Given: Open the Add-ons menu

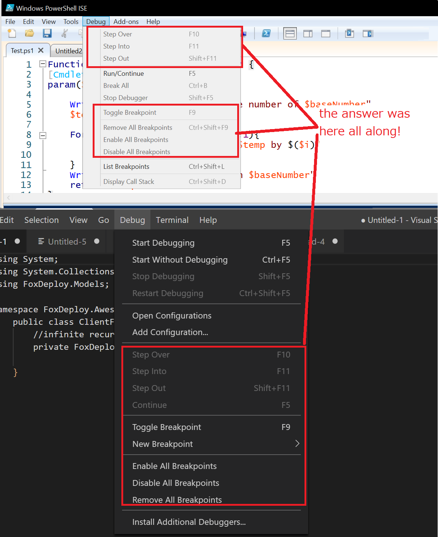Looking at the screenshot, I should 126,22.
